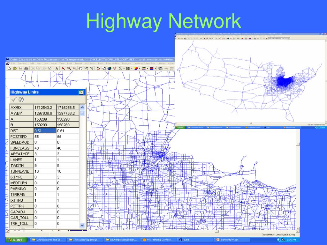Click the Save disk icon in toolbar
Image resolution: width=327 pixels, height=245 pixels.
[20, 68]
